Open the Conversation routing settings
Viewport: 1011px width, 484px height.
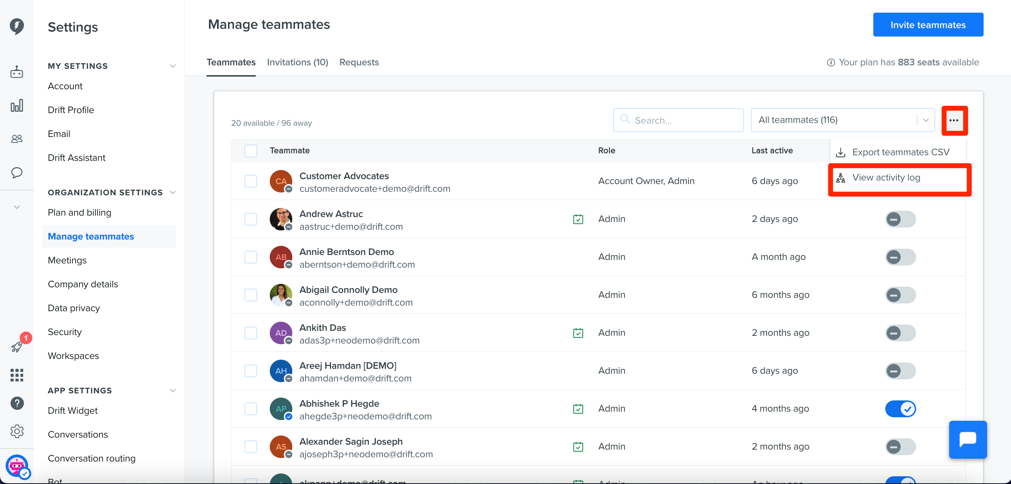click(91, 458)
